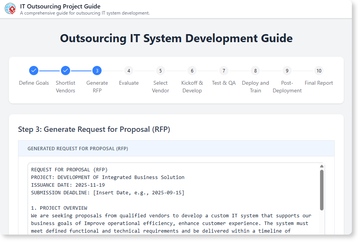Viewport: 358px width, 243px height.
Task: Click the step 5 Select Vendor circle
Action: (x=160, y=71)
